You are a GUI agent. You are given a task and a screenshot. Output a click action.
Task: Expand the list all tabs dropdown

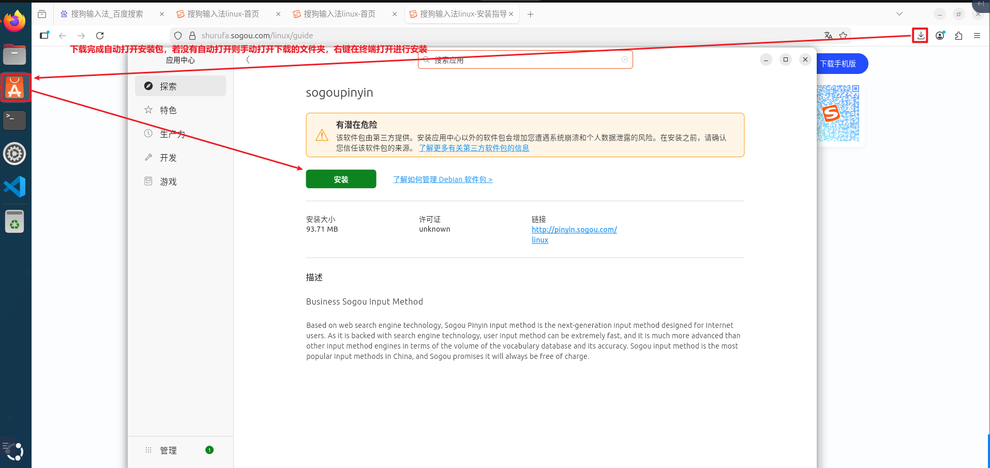point(899,14)
